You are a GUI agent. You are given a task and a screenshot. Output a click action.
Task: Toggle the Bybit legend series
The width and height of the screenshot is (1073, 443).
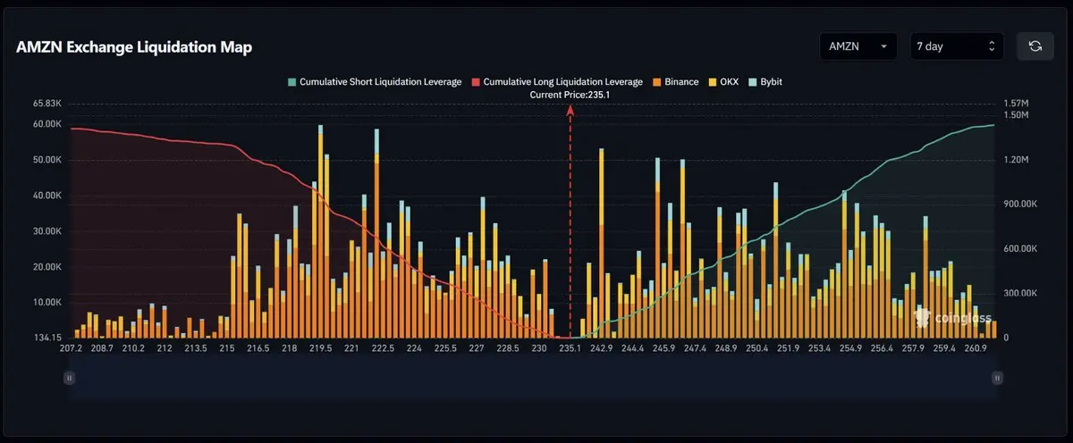pyautogui.click(x=765, y=81)
